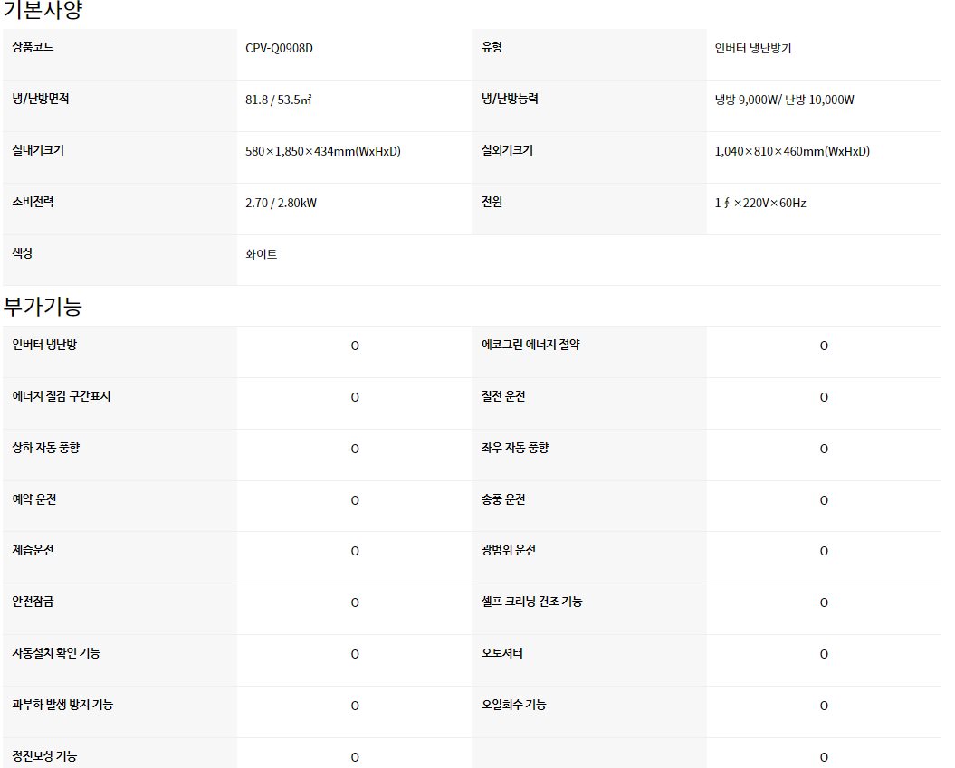The height and width of the screenshot is (768, 955).
Task: Select the 화이트 color value
Action: pyautogui.click(x=262, y=254)
